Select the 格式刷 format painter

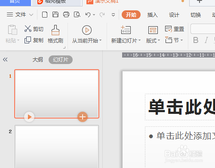(x=55, y=34)
